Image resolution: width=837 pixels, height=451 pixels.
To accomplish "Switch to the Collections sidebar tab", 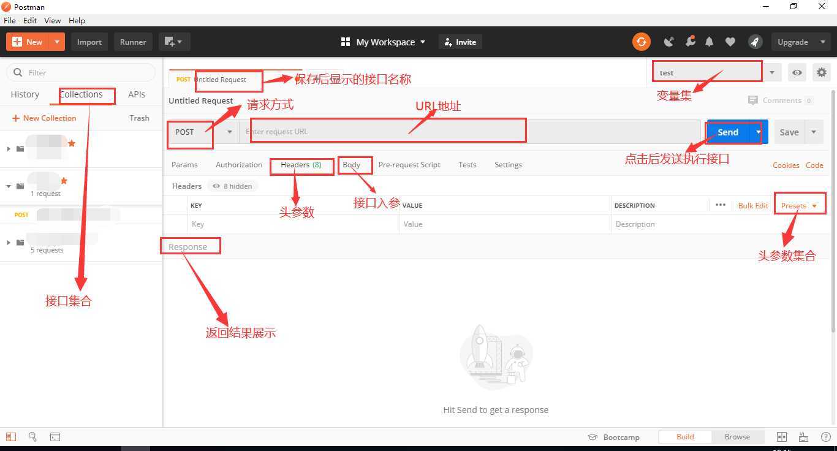I will coord(81,94).
